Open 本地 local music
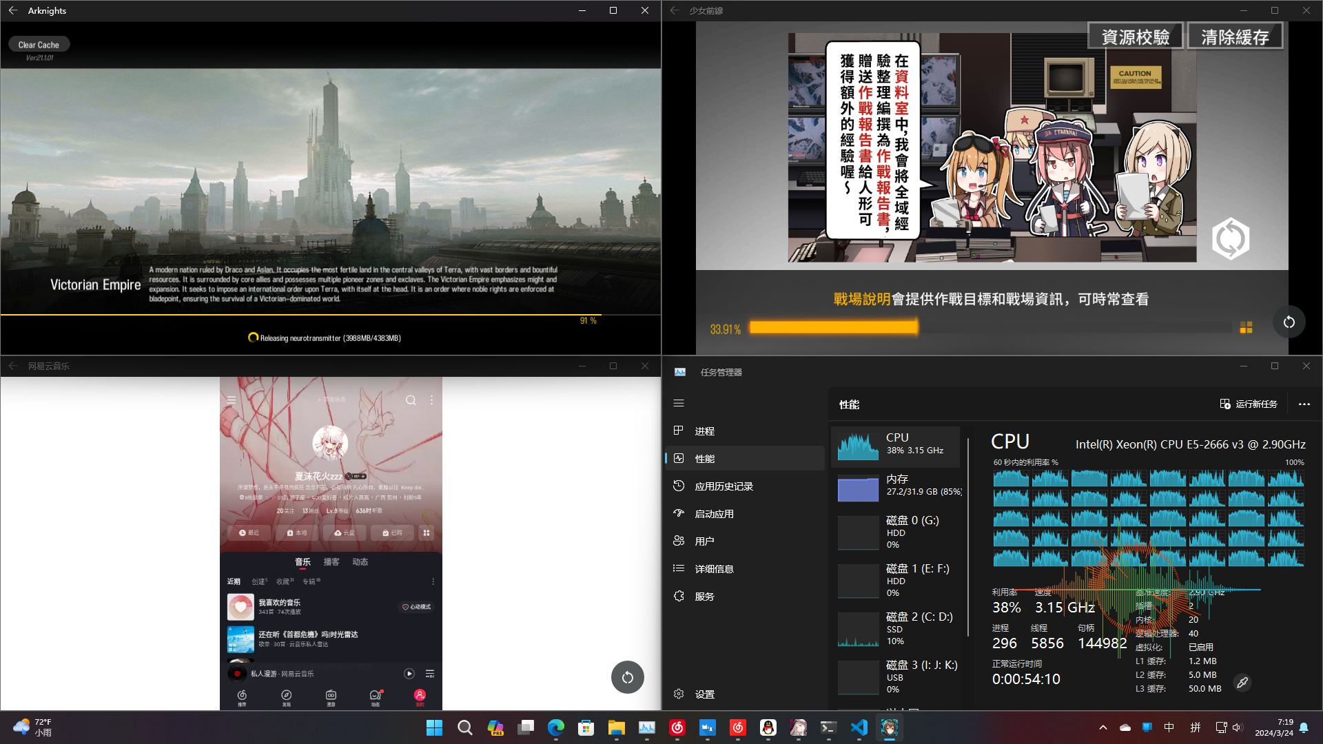This screenshot has width=1323, height=744. 297,533
